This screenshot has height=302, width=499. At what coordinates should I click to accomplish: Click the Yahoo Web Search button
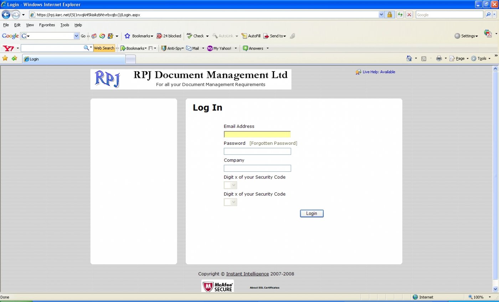104,48
